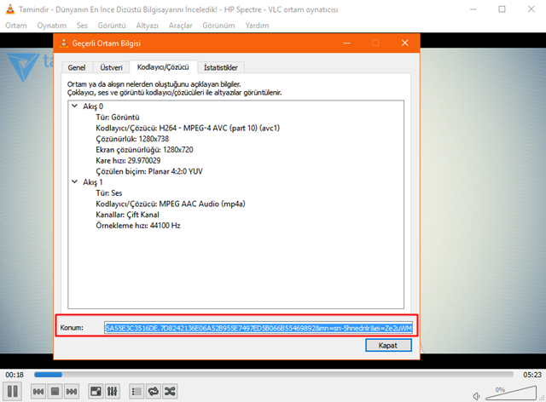Switch to the Genel tab
Screen dimensions: 546x402
77,67
